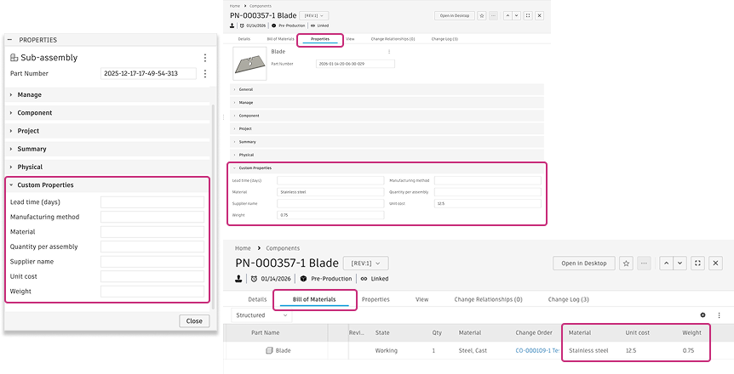The width and height of the screenshot is (734, 374).
Task: Open the ellipsis menu in the Properties-tab Blade page header
Action: click(493, 15)
